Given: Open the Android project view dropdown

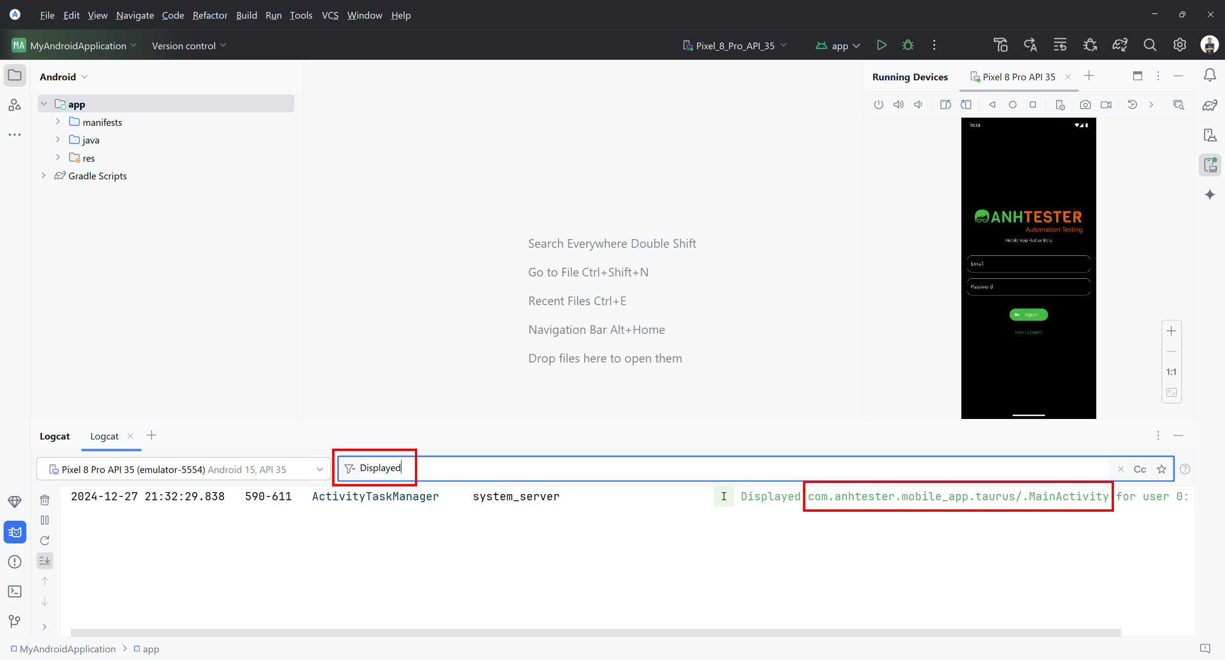Looking at the screenshot, I should coord(64,77).
